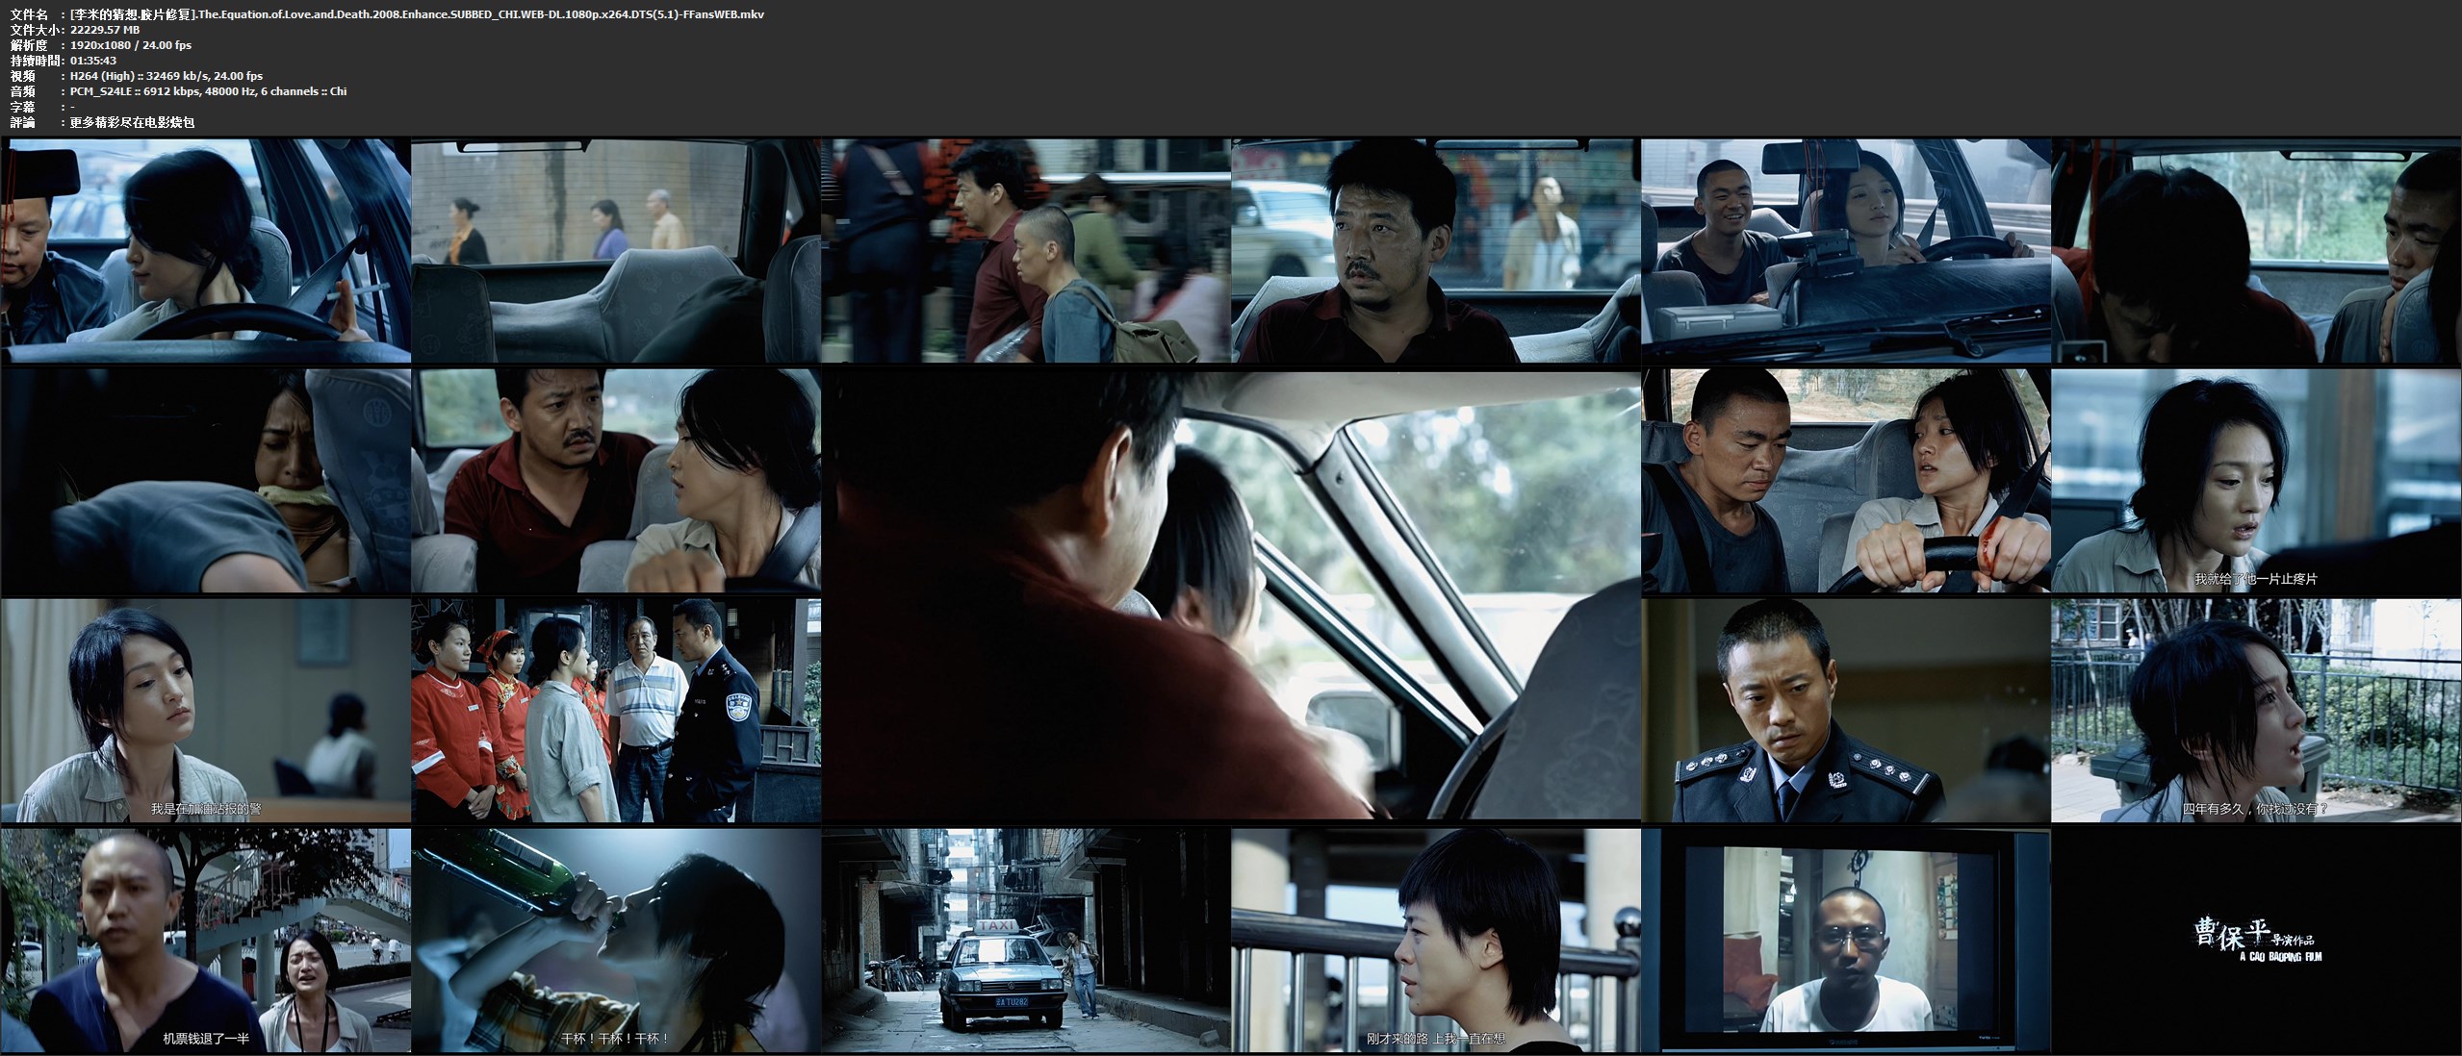The width and height of the screenshot is (2462, 1056).
Task: Open close-up thumbnail of uniformed police officer
Action: 1846,711
